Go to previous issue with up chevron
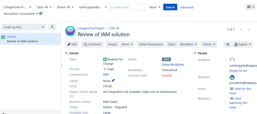Viewport: 257px width, 114px height. click(x=241, y=30)
